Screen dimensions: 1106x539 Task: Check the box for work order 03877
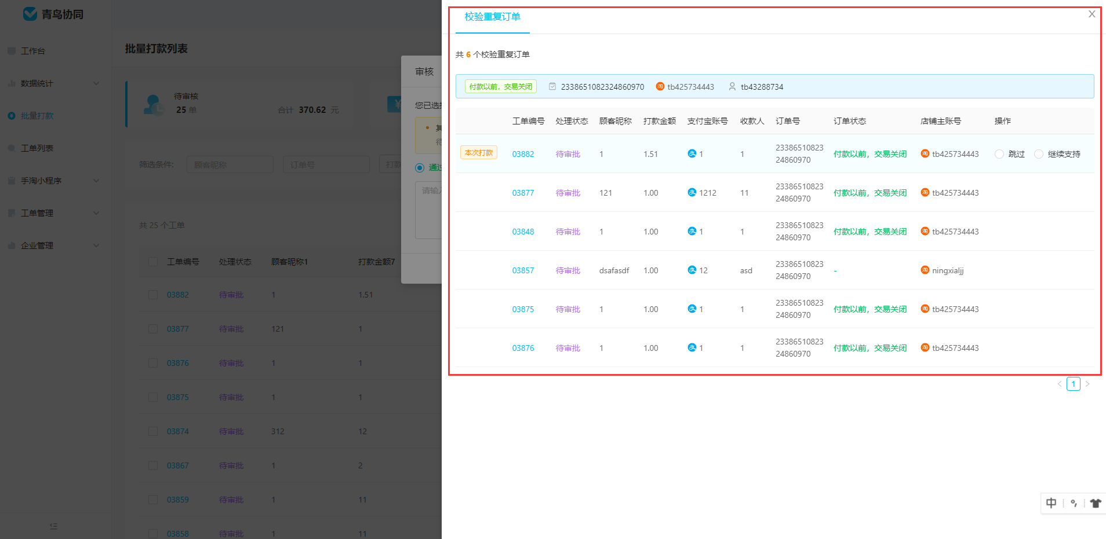point(153,329)
